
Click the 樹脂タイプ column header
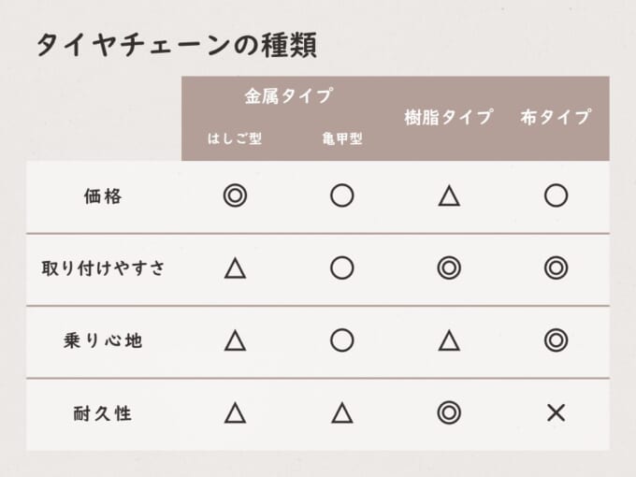[x=449, y=118]
